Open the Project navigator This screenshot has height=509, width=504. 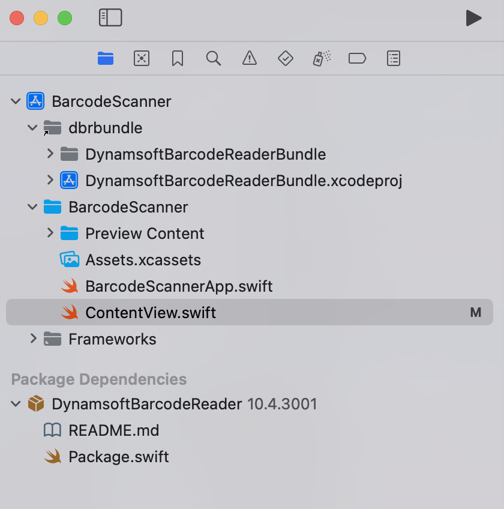(x=106, y=58)
